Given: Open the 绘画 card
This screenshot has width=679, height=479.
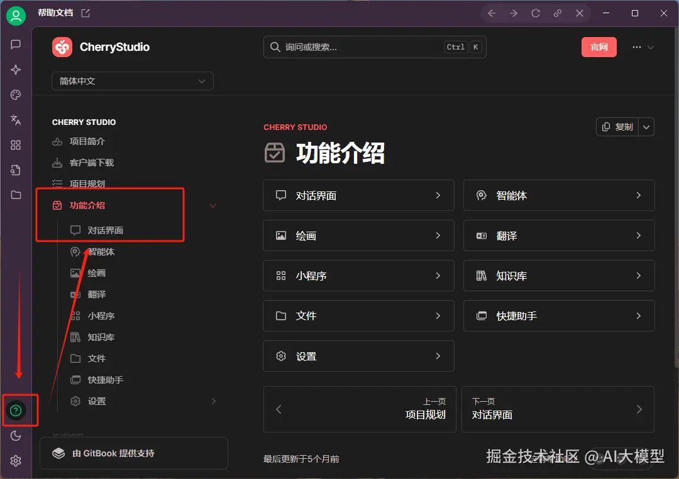Looking at the screenshot, I should point(358,235).
